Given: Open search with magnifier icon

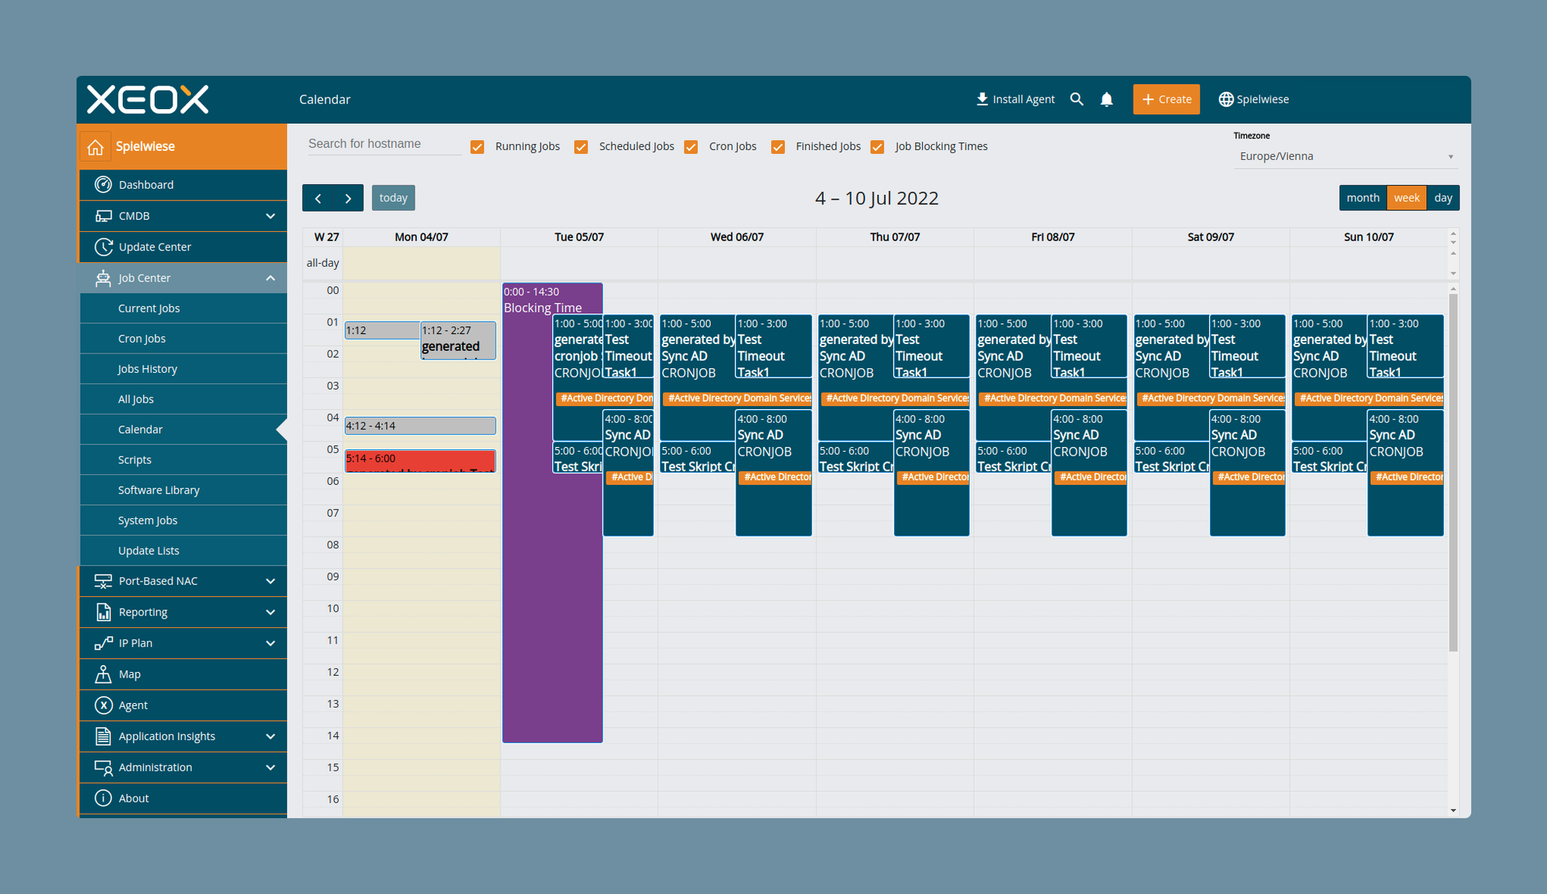Looking at the screenshot, I should coord(1076,99).
